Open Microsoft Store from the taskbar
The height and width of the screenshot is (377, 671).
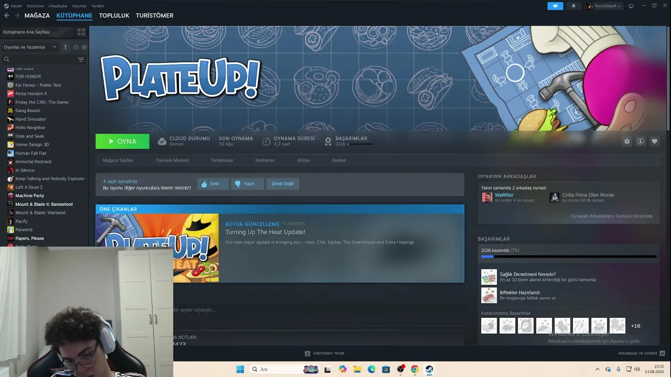click(386, 369)
